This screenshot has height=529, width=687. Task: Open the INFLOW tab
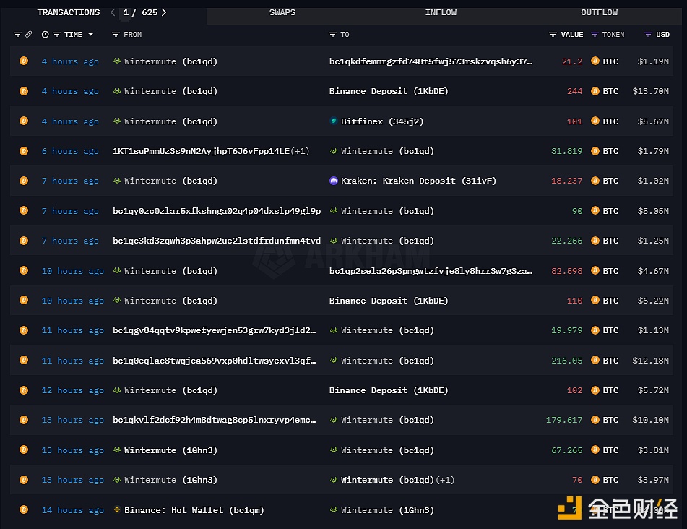tap(441, 12)
